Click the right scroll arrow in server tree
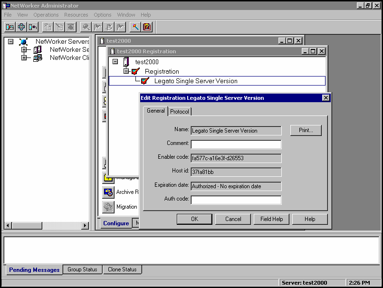 tap(85, 225)
